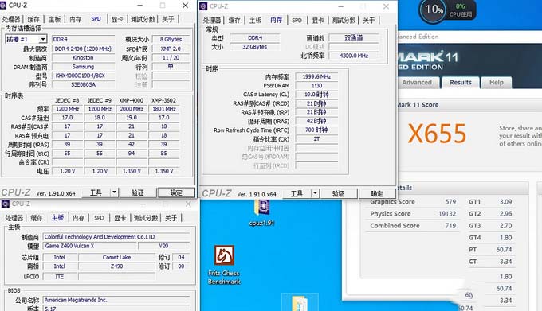Click 验证 button in Memory window
The width and height of the screenshot is (542, 311).
coord(339,193)
